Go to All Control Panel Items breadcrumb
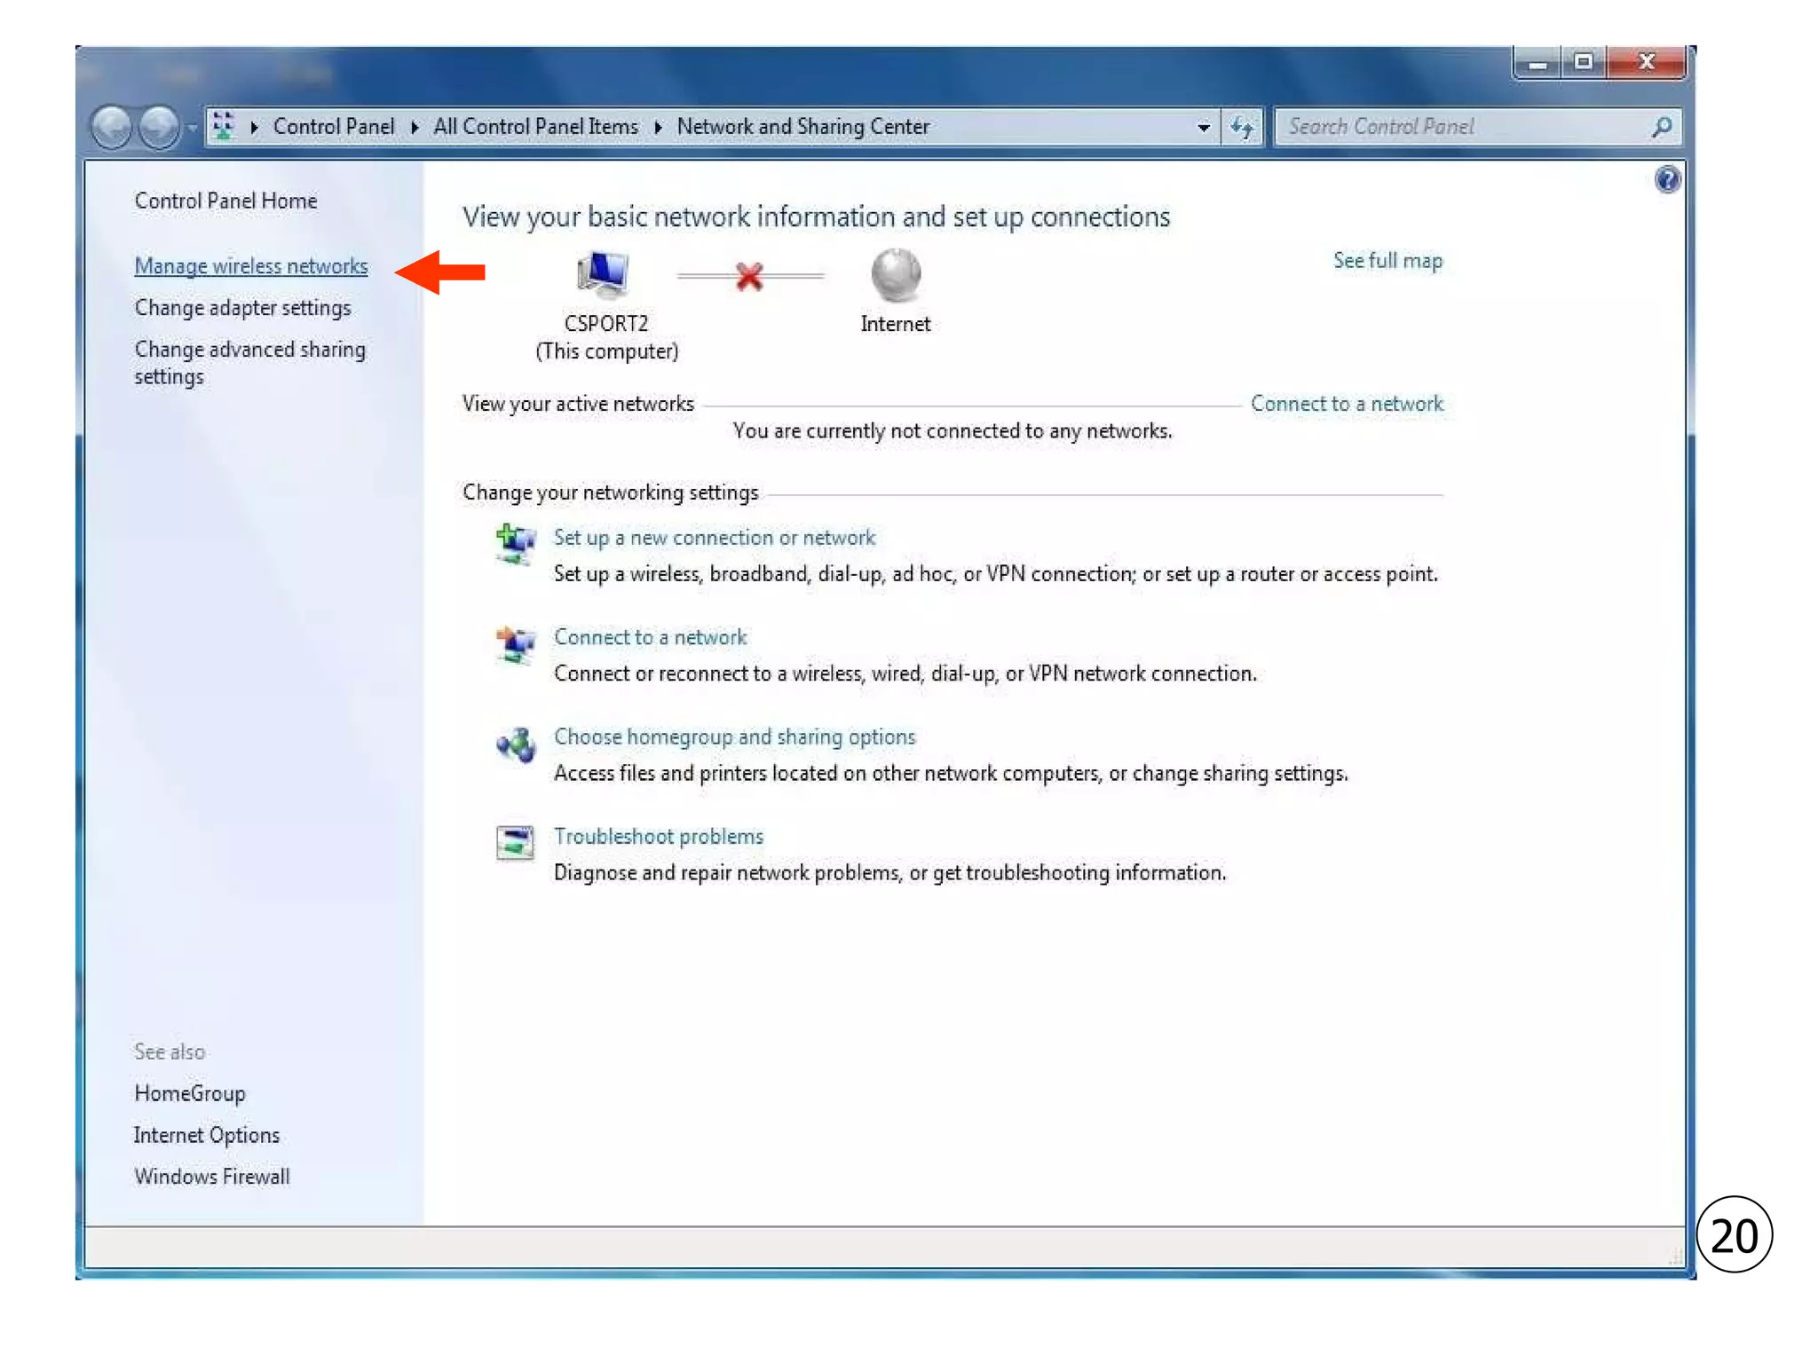The image size is (1818, 1363). 535,127
